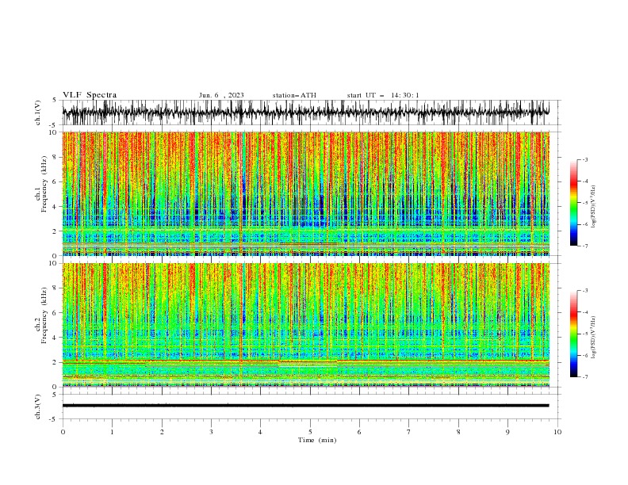Click upper color bar label '-3'
628x485 pixels.
click(x=585, y=159)
